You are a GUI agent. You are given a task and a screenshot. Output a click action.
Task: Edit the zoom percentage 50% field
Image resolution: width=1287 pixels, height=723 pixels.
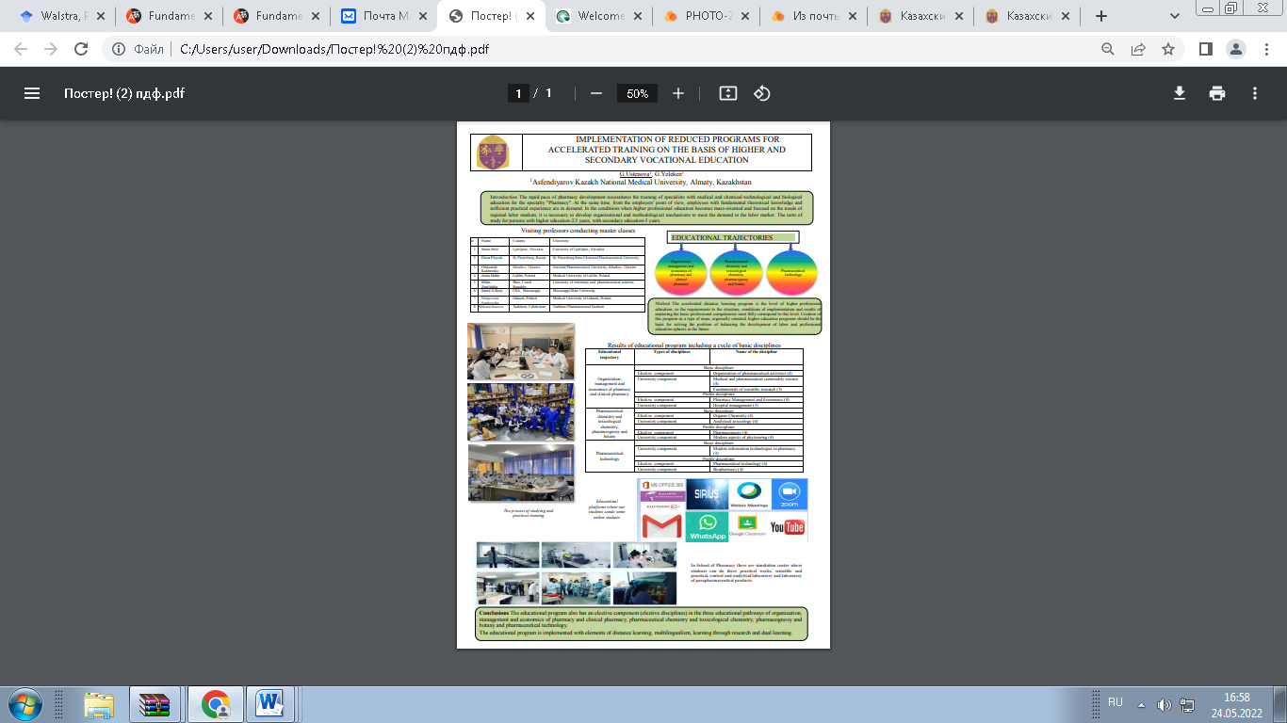(x=637, y=93)
